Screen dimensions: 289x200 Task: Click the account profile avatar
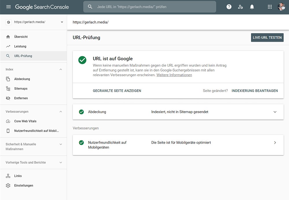(x=281, y=7)
